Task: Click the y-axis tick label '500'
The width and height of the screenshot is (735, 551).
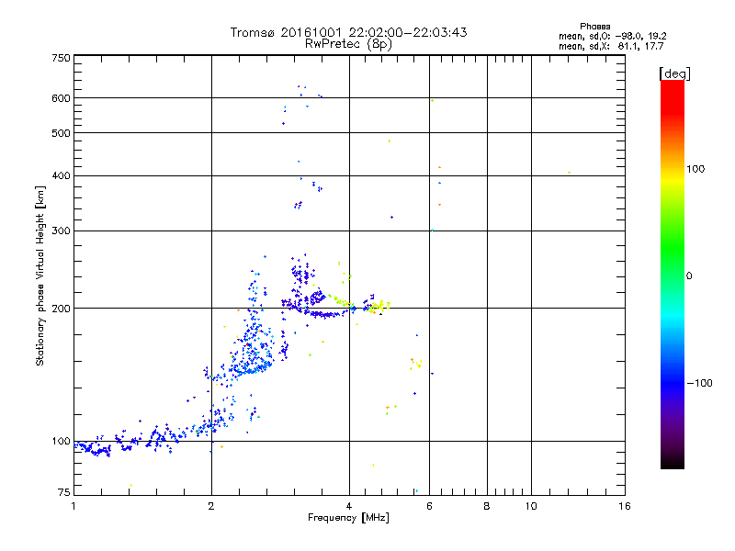Action: click(61, 133)
